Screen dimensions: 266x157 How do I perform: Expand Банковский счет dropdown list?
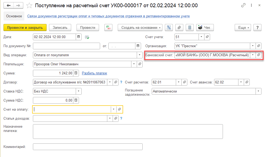coord(253,55)
